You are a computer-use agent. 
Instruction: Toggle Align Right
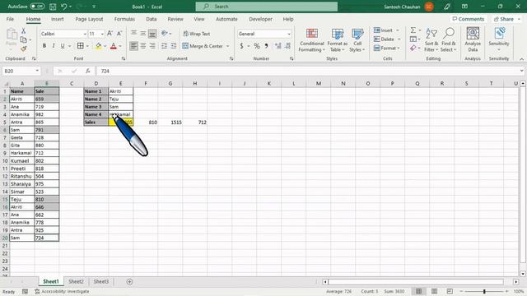tap(152, 46)
